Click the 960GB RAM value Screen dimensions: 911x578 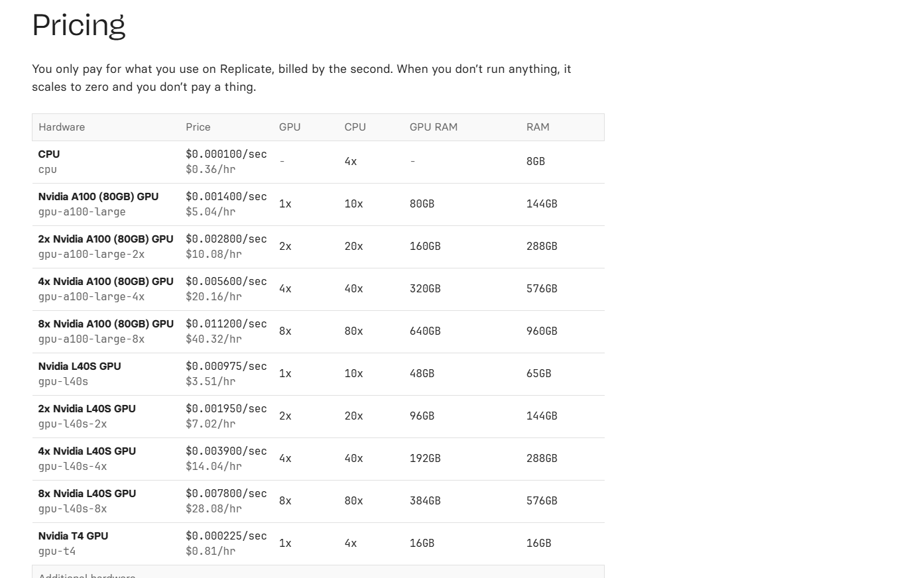pos(541,331)
